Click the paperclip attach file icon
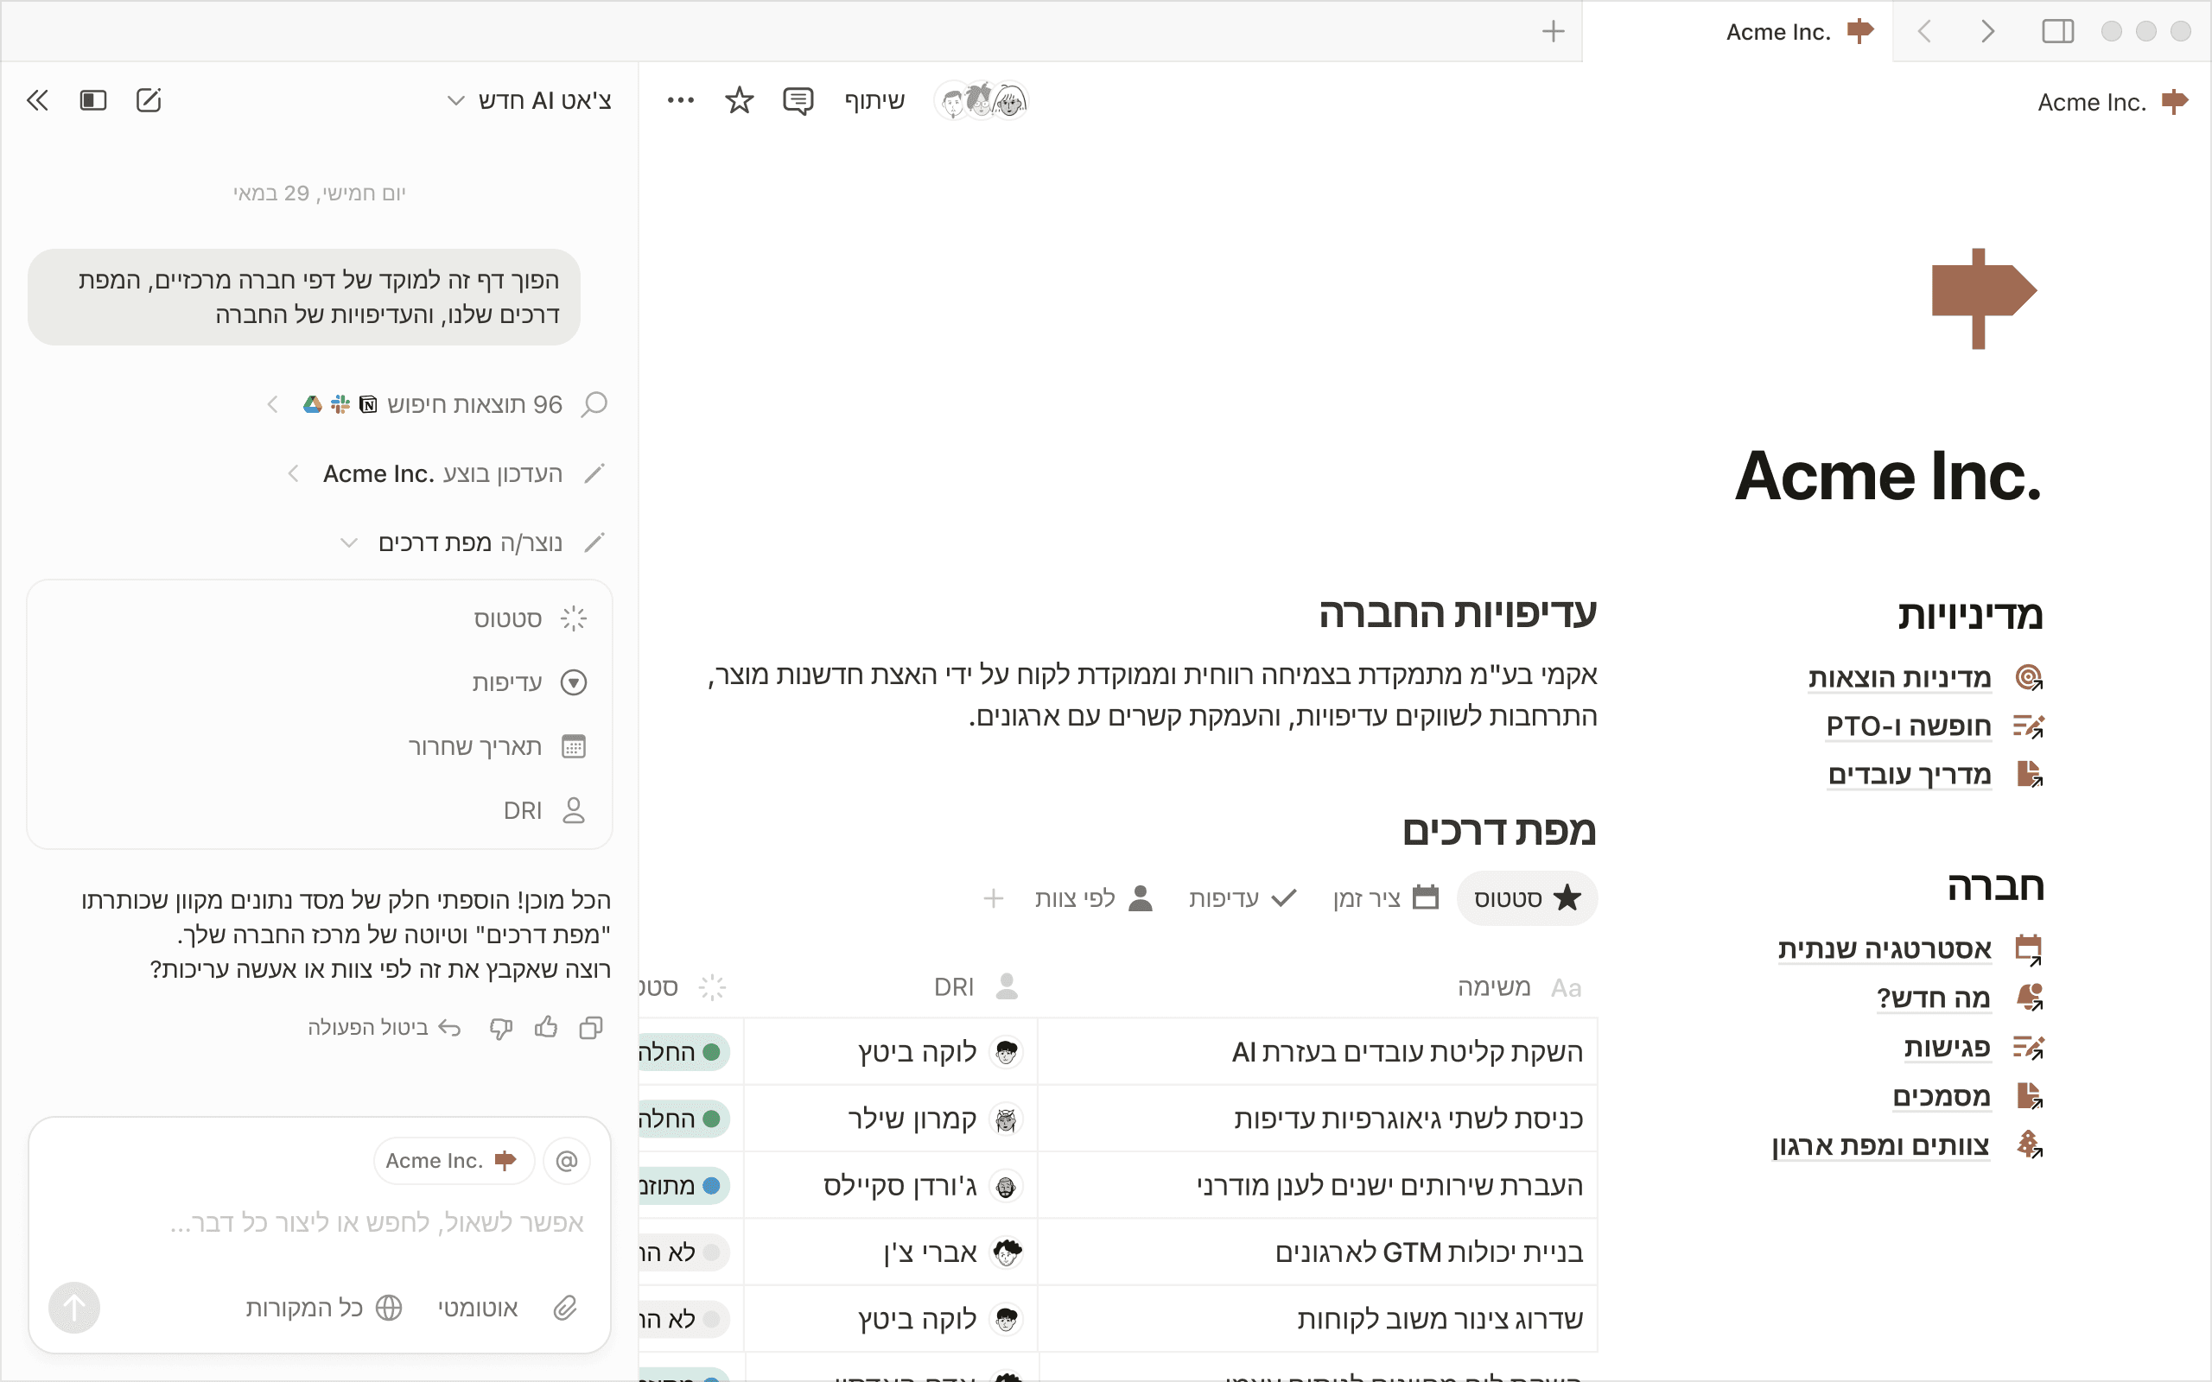Image resolution: width=2212 pixels, height=1382 pixels. coord(565,1308)
